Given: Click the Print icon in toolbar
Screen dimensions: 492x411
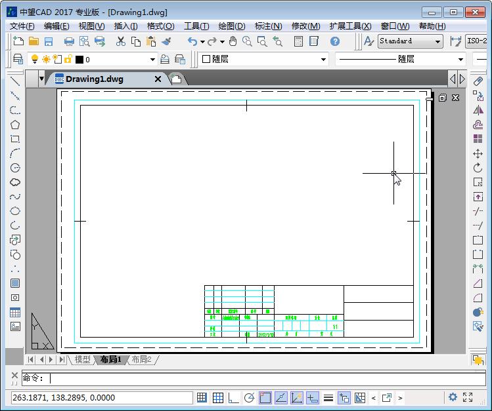Looking at the screenshot, I should pos(69,41).
